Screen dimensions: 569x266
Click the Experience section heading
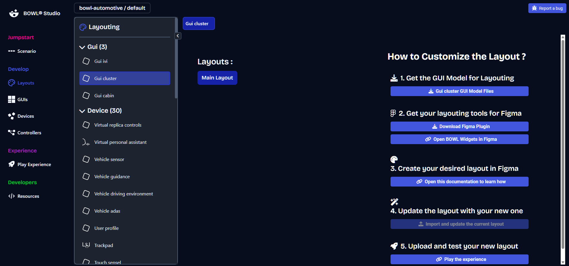click(22, 151)
